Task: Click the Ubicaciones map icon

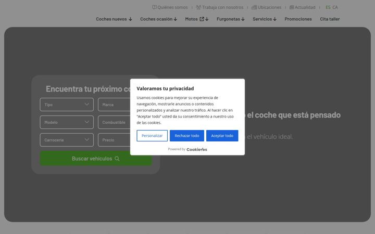Action: (254, 7)
